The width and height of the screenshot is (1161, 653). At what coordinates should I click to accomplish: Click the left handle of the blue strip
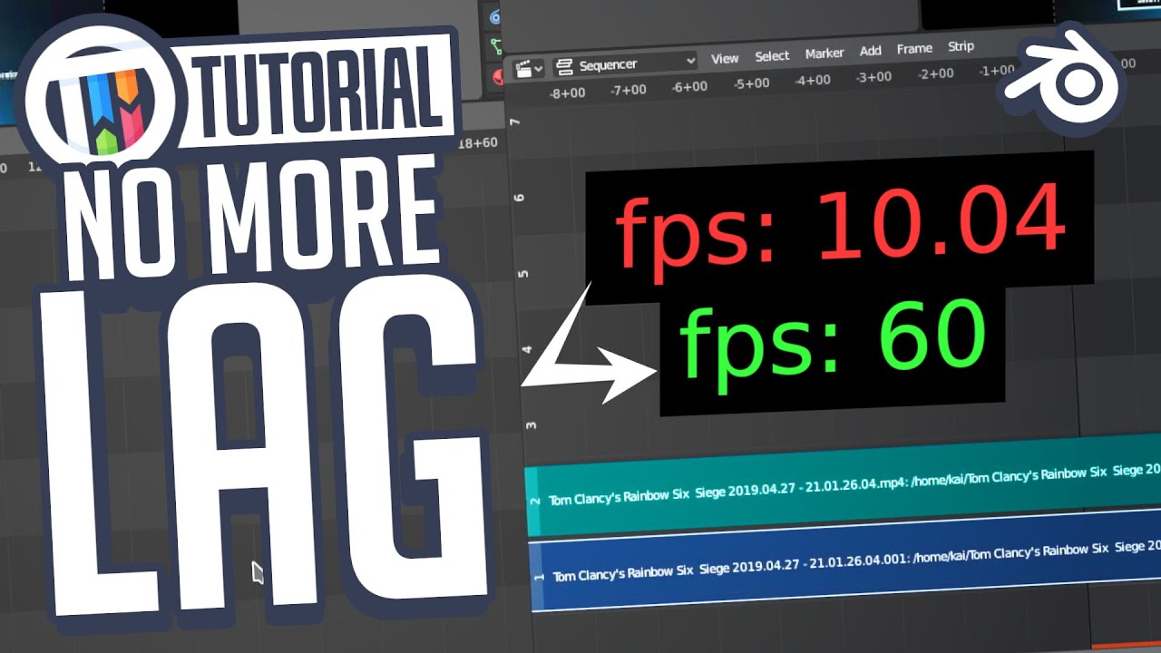(x=535, y=577)
